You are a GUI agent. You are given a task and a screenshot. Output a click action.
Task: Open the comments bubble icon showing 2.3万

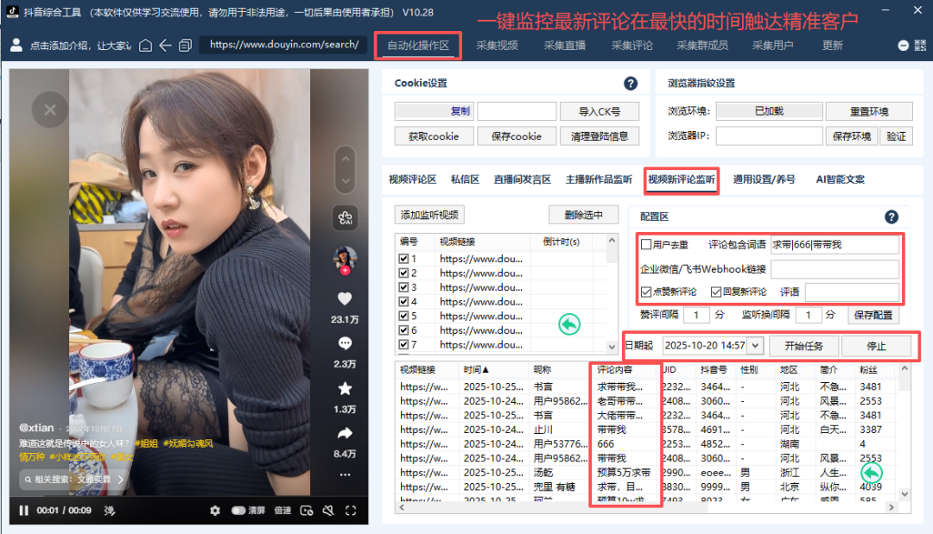[x=345, y=343]
